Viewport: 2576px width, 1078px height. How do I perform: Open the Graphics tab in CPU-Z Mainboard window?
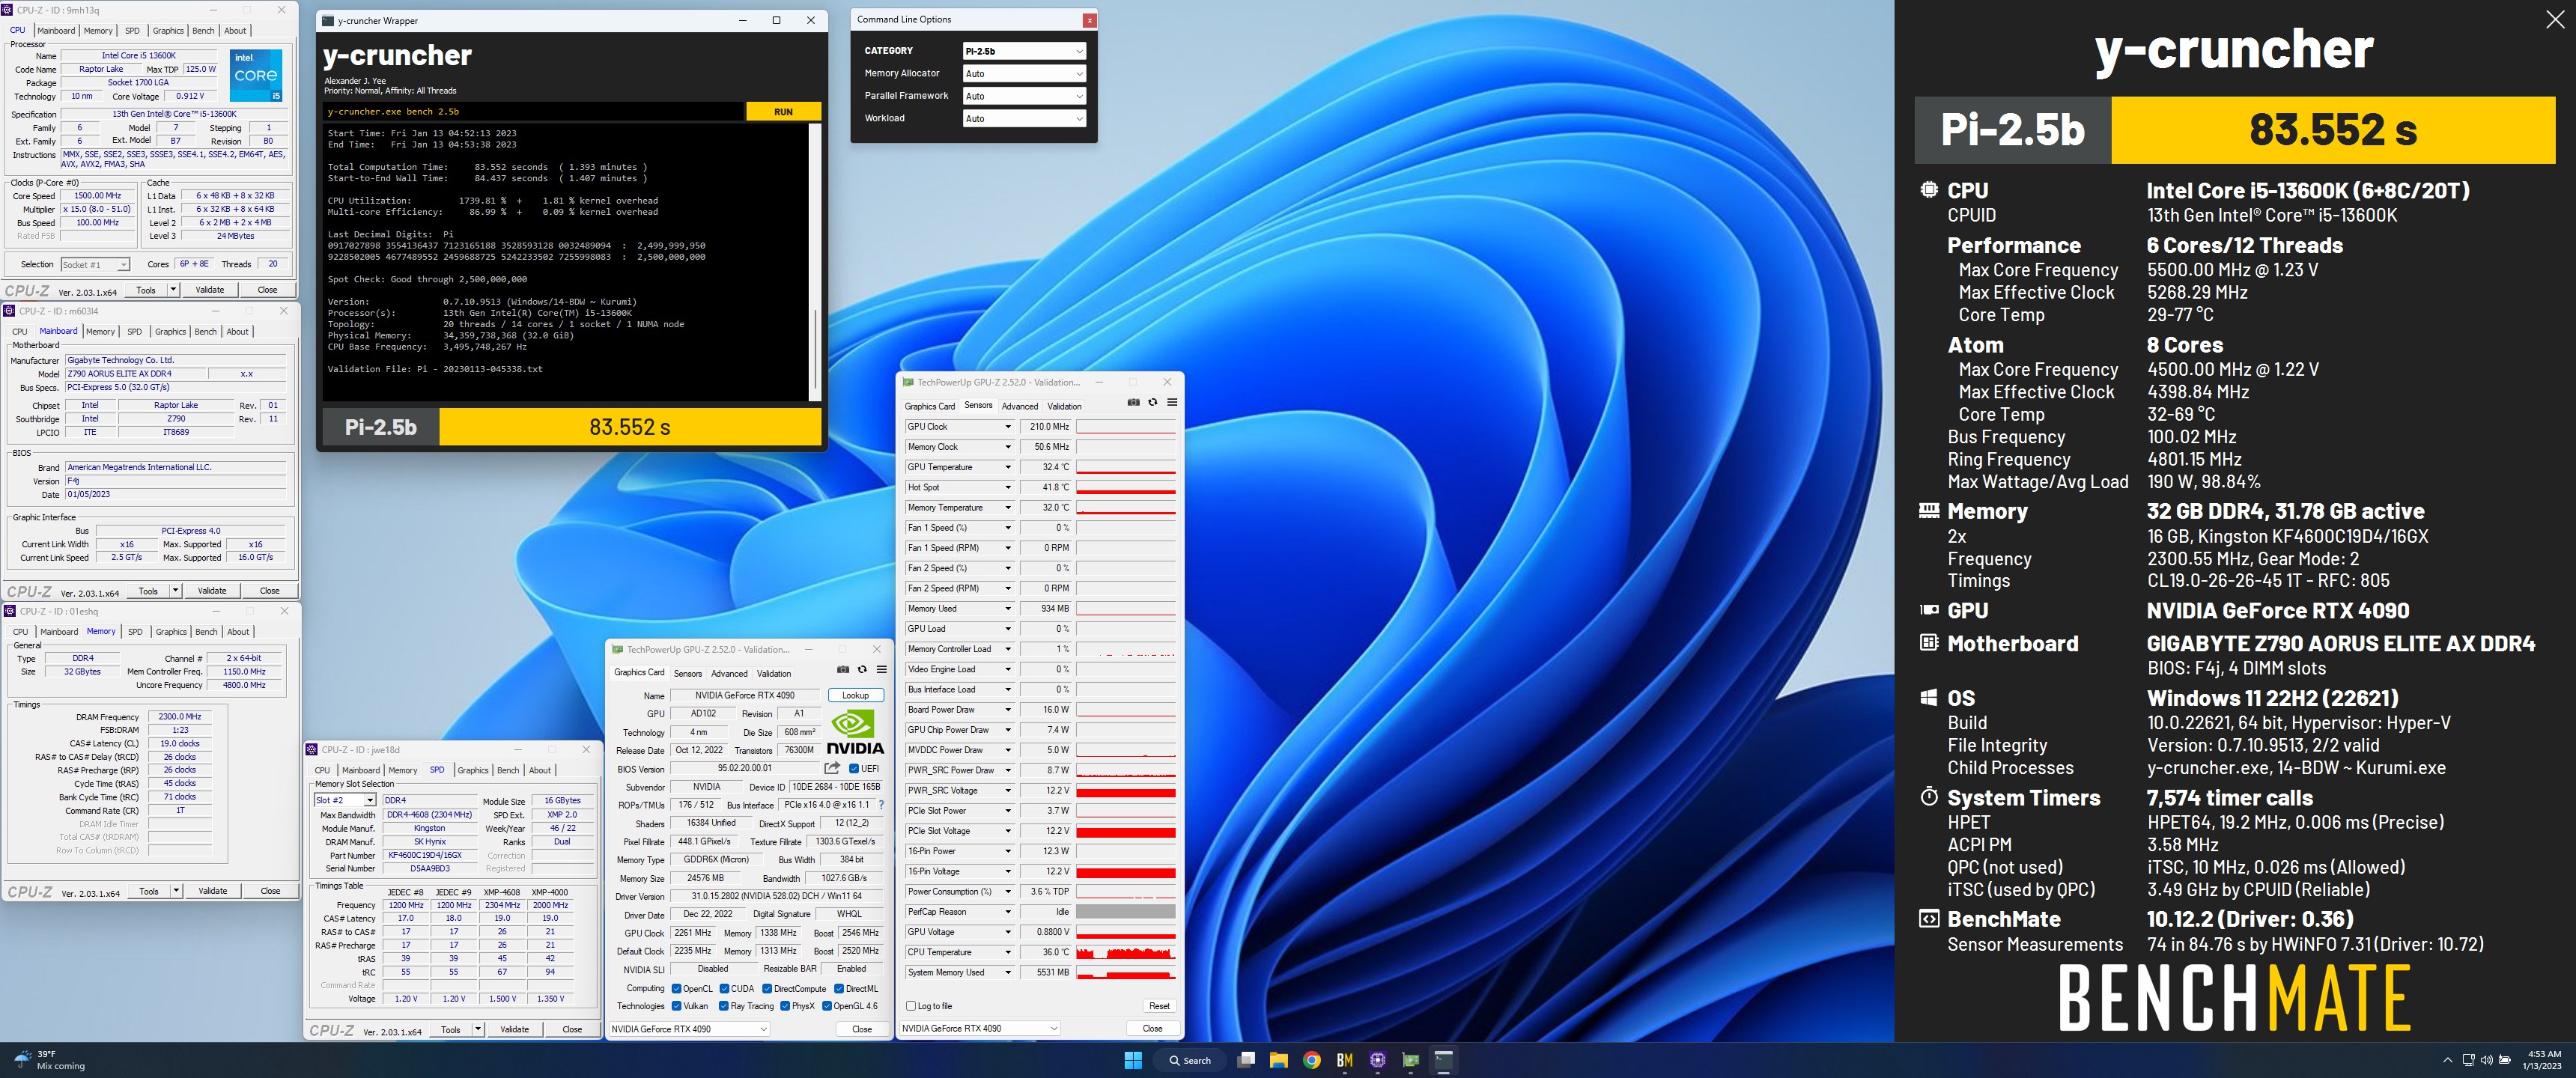(x=170, y=331)
